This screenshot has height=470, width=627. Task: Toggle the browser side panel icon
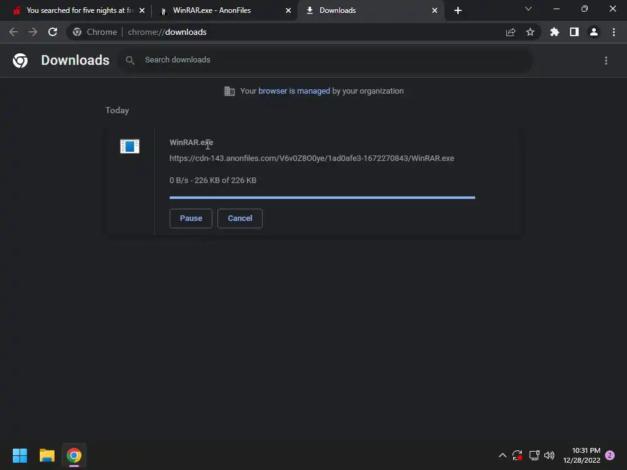point(574,32)
